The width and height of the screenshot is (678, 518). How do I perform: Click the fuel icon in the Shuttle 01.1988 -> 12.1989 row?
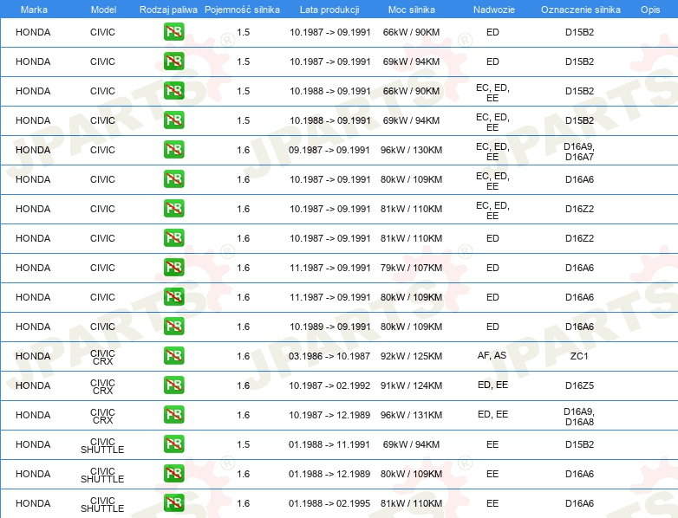(173, 474)
